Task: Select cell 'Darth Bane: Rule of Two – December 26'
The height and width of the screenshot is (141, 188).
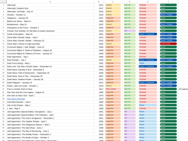Action: (x=50, y=76)
